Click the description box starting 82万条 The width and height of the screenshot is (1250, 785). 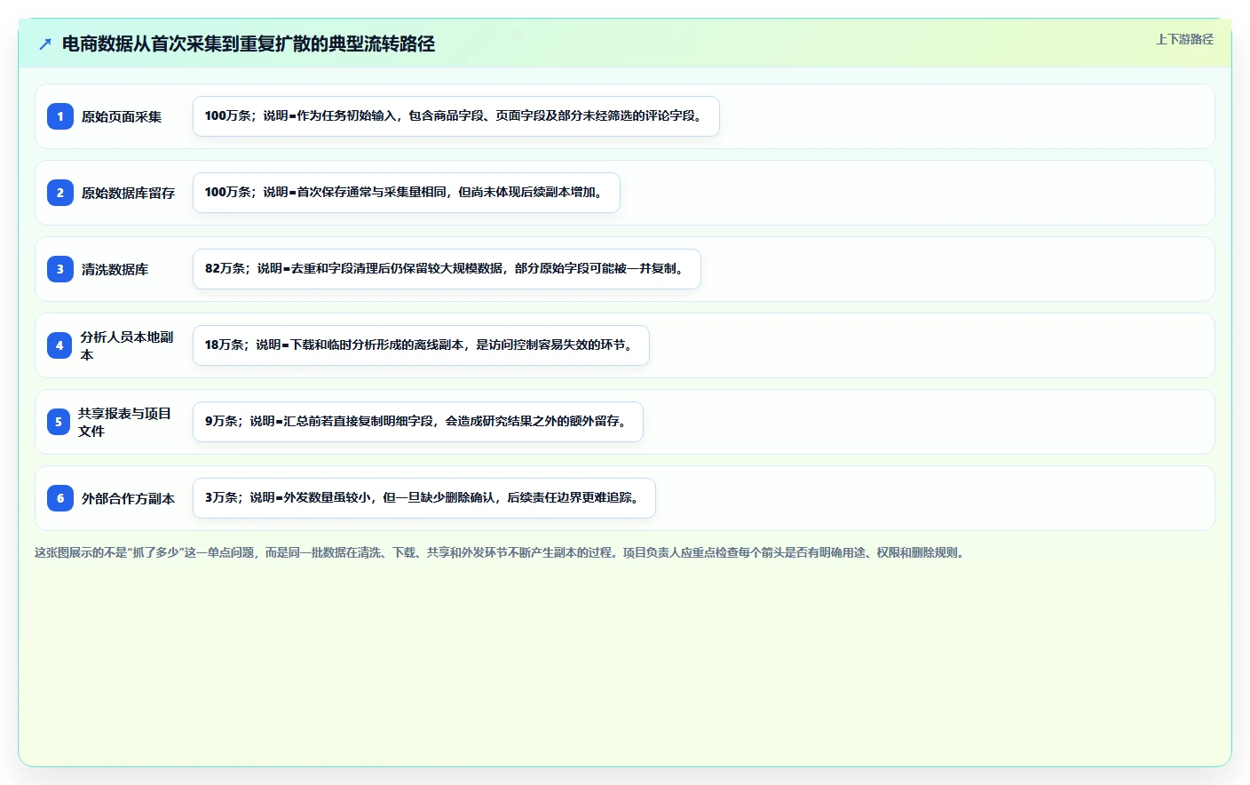point(447,269)
